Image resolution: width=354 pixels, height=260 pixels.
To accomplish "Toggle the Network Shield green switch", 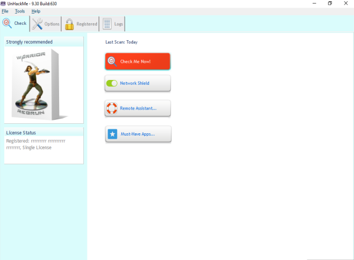I will 112,84.
